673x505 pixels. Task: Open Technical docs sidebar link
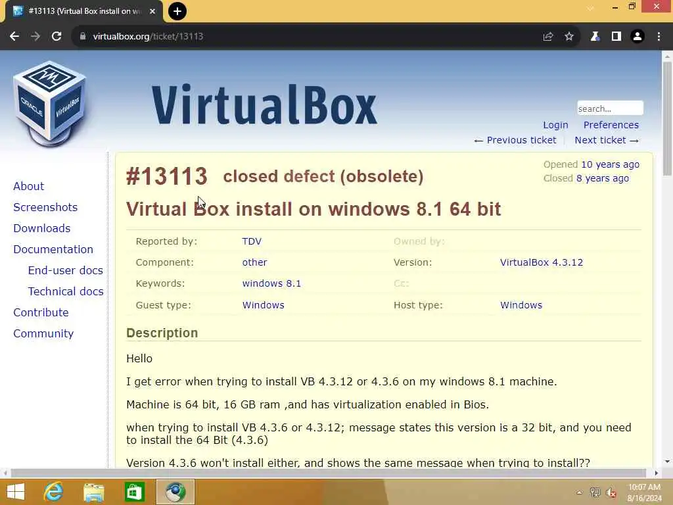[x=66, y=291]
